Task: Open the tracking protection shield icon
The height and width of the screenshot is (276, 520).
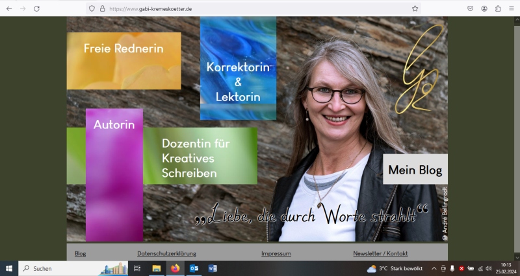Action: (92, 8)
